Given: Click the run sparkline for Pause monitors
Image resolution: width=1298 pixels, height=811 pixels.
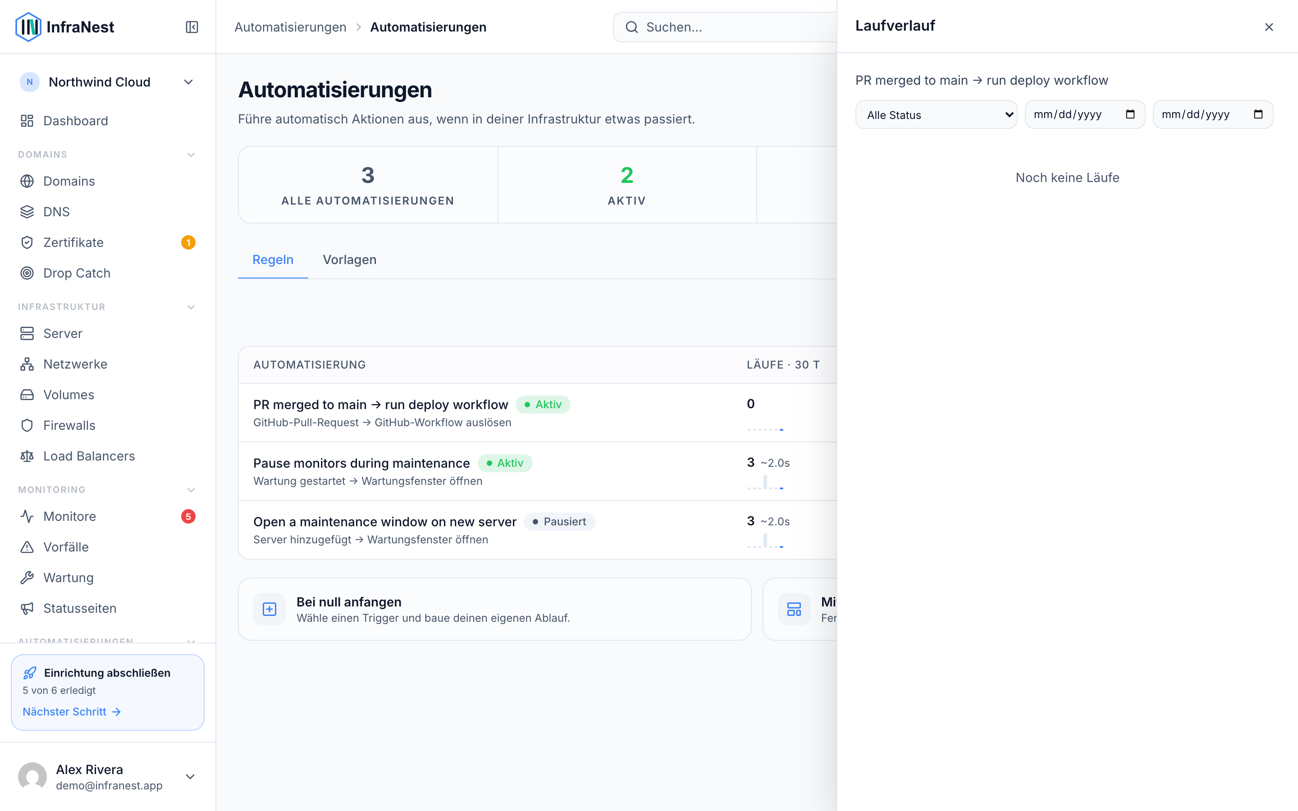Looking at the screenshot, I should coord(765,482).
